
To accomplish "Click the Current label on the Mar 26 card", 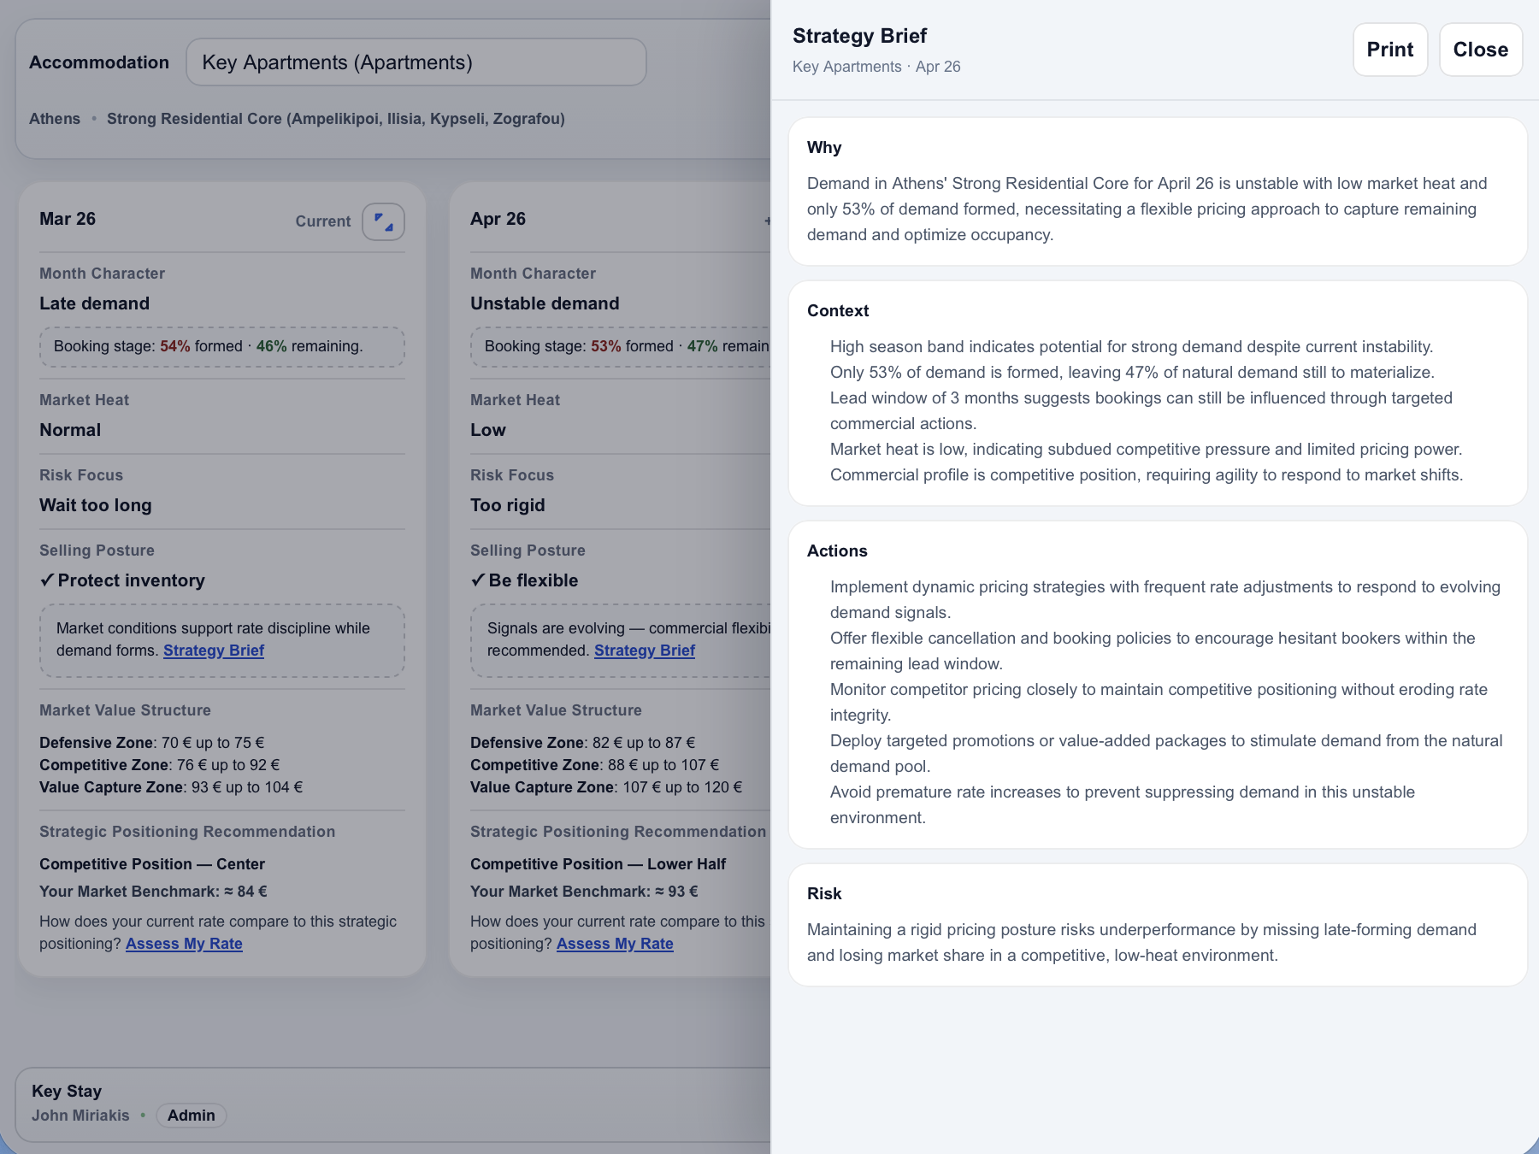I will pyautogui.click(x=323, y=221).
